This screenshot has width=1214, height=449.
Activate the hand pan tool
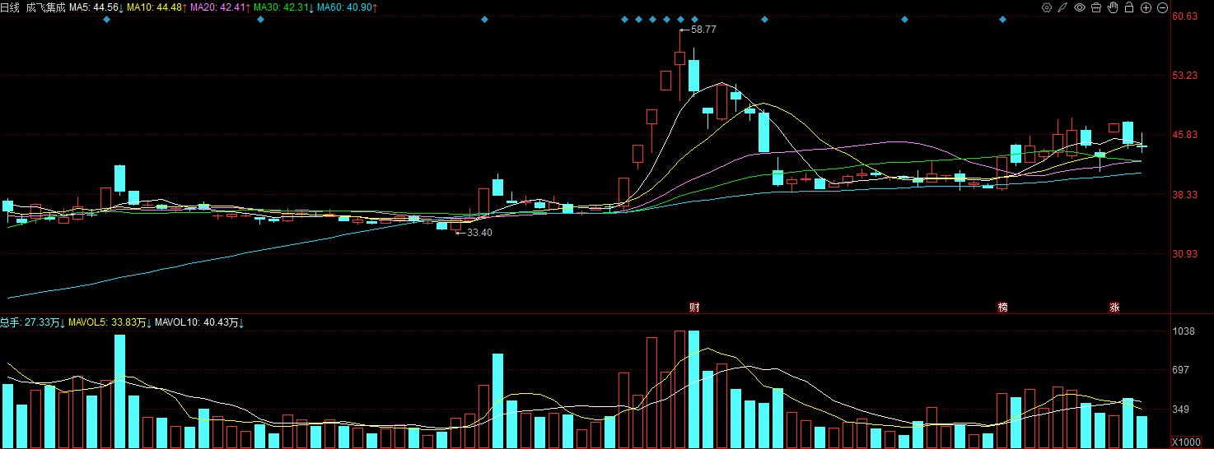pos(1113,7)
